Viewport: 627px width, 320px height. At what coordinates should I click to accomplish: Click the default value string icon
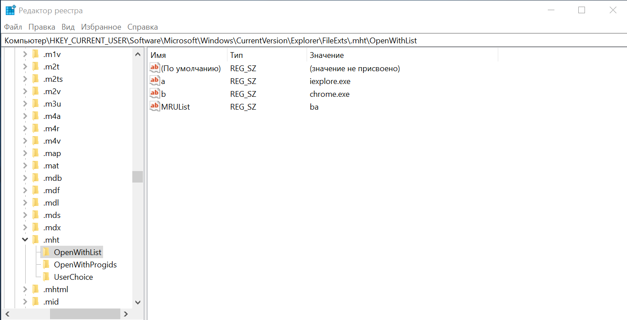coord(154,68)
